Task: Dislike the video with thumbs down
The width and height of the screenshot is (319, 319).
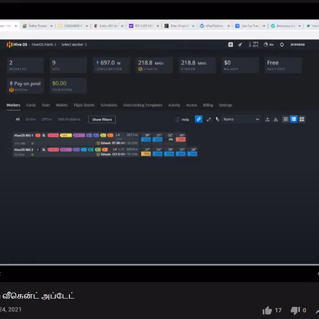Action: pyautogui.click(x=295, y=311)
